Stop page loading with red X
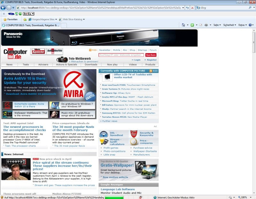256x199 pixels. pos(193,8)
